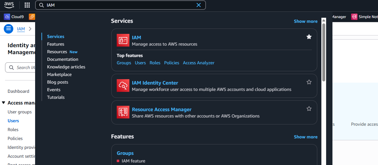Select the Marketplace search category

click(x=59, y=74)
